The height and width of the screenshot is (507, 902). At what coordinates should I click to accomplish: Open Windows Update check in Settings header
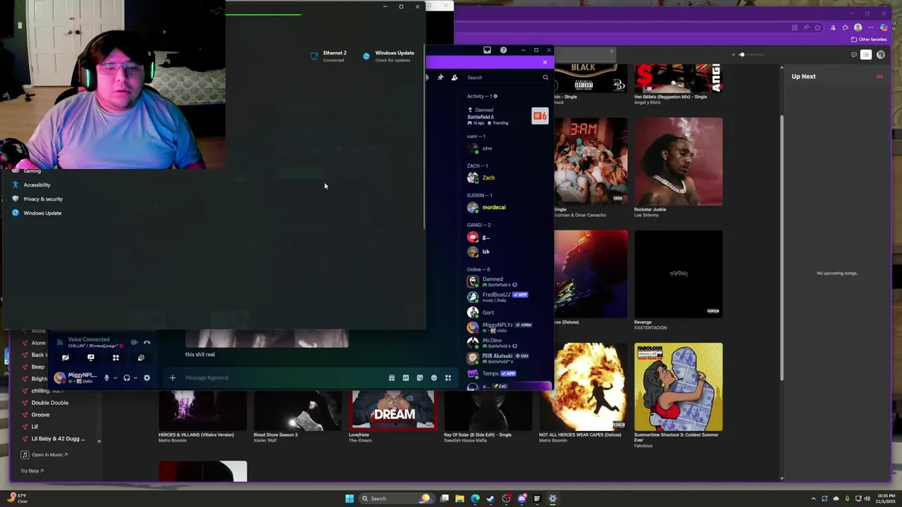388,56
